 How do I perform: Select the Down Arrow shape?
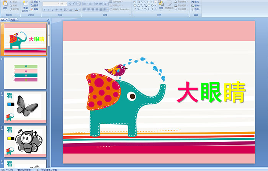(x=152, y=5)
